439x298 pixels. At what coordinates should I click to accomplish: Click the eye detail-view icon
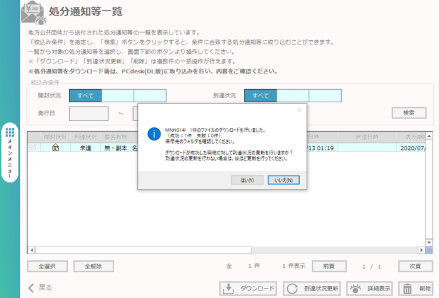pyautogui.click(x=356, y=289)
